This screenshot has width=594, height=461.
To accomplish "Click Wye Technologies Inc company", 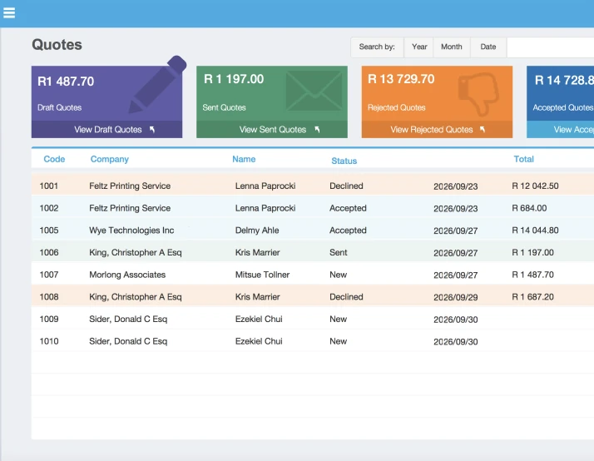I will [131, 230].
